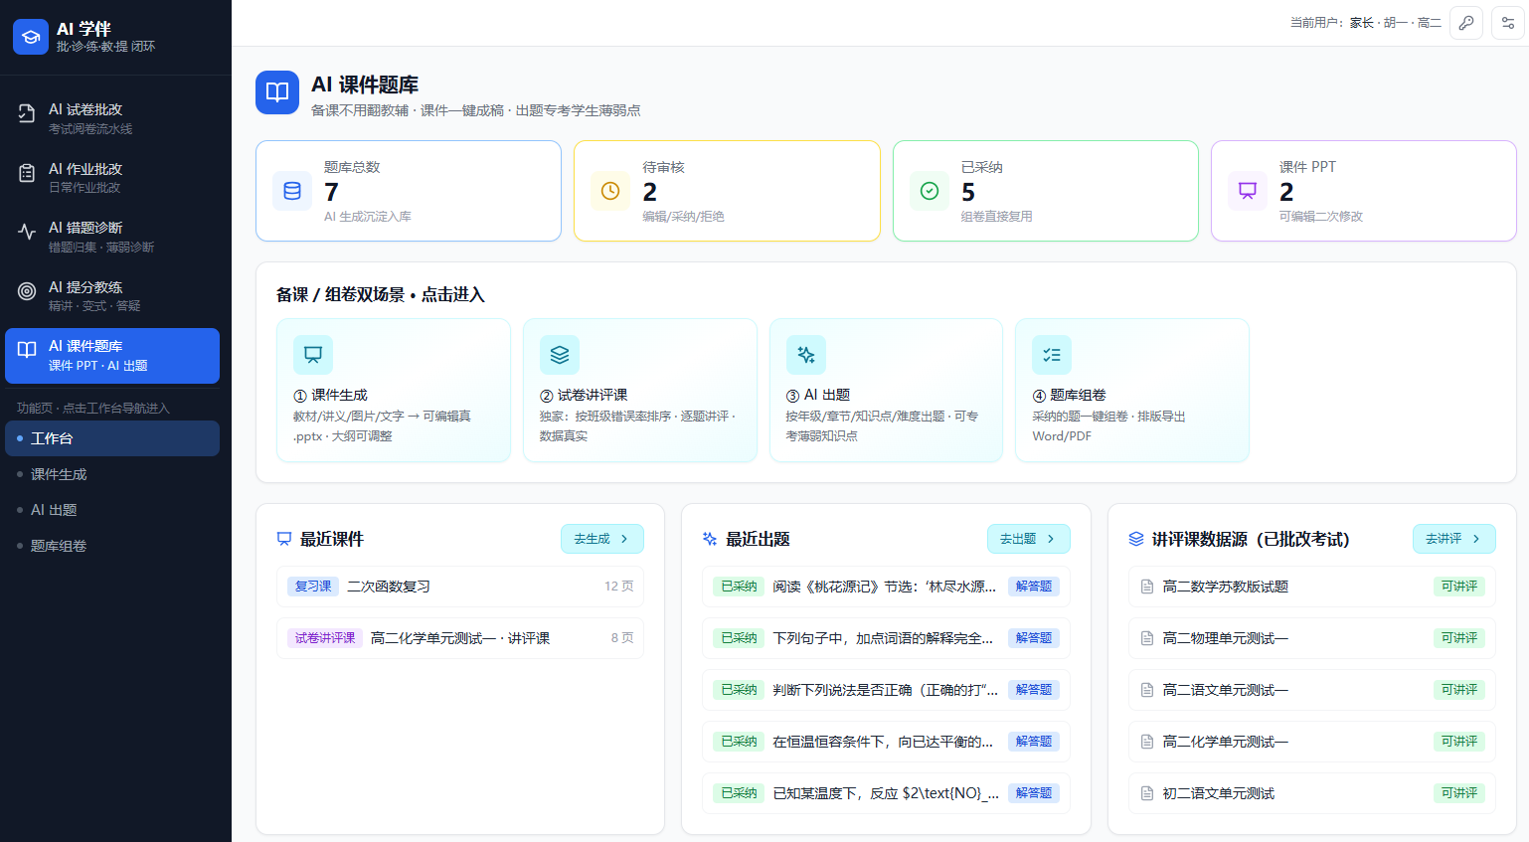Viewport: 1529px width, 842px height.
Task: Click the 已采纳 stat card
Action: point(1046,191)
